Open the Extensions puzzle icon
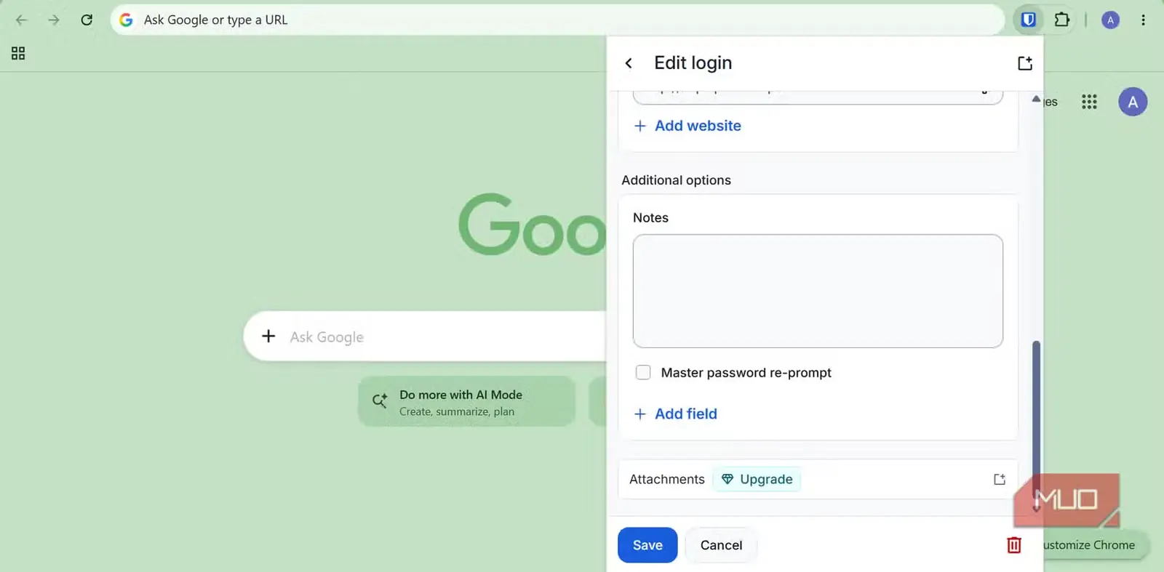1164x572 pixels. [1062, 20]
